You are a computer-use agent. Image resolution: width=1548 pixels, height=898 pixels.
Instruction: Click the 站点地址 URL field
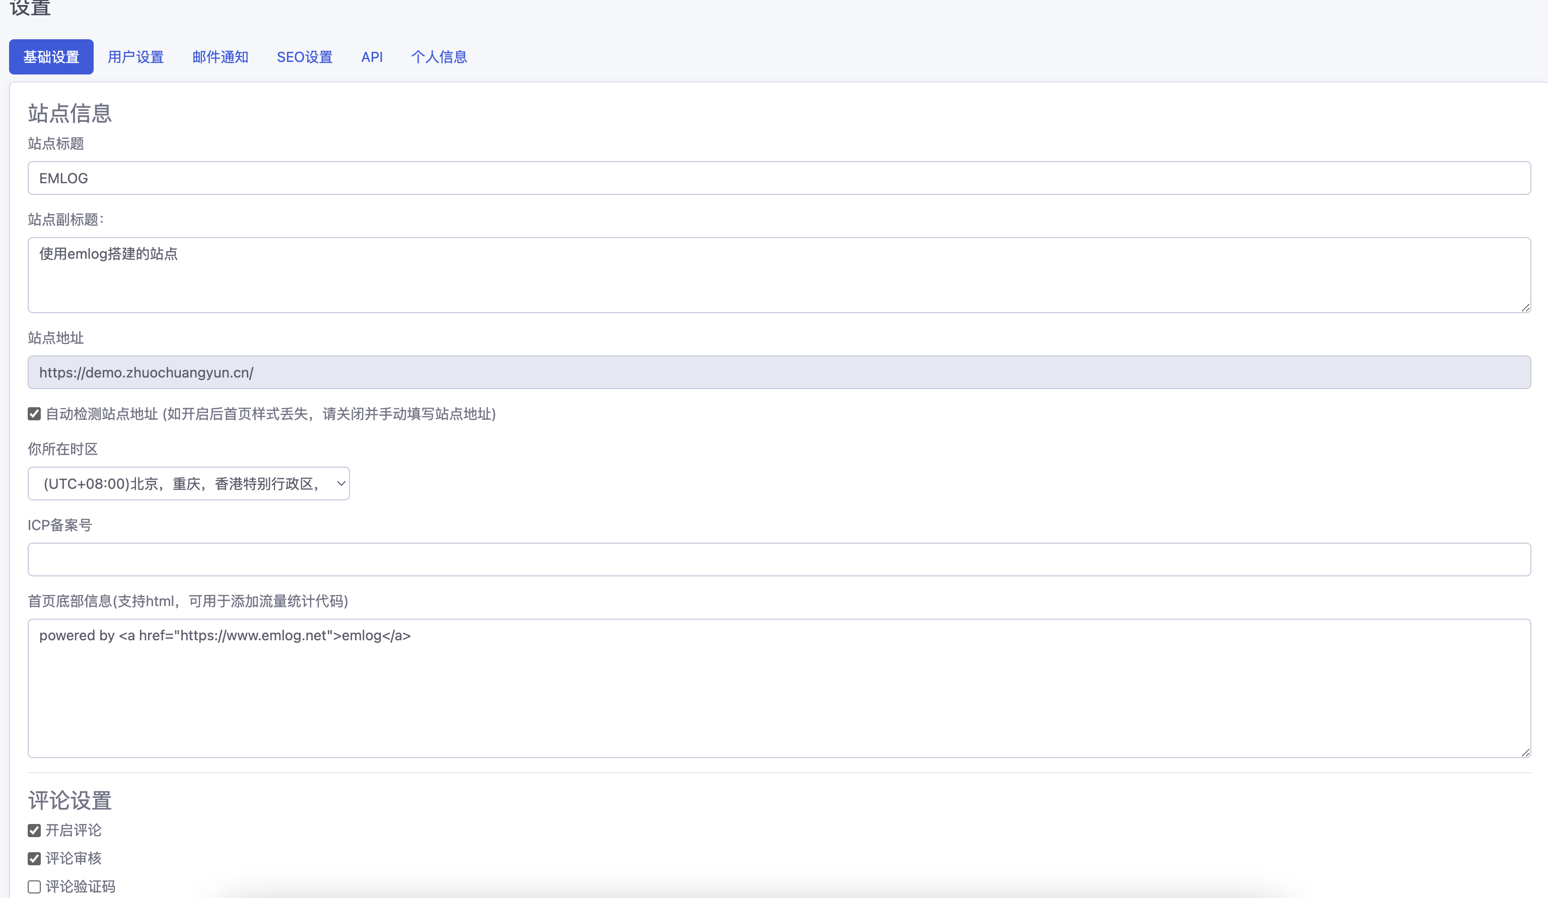click(779, 372)
